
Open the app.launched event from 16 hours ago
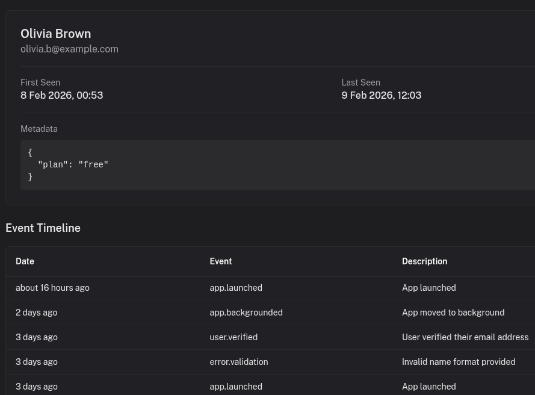[x=235, y=288]
